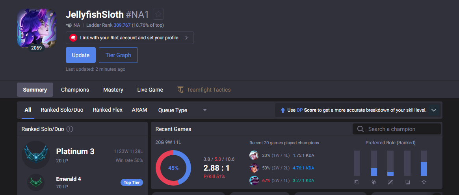Open the Champions tab
Viewport: 459px width, 195px height.
[75, 90]
